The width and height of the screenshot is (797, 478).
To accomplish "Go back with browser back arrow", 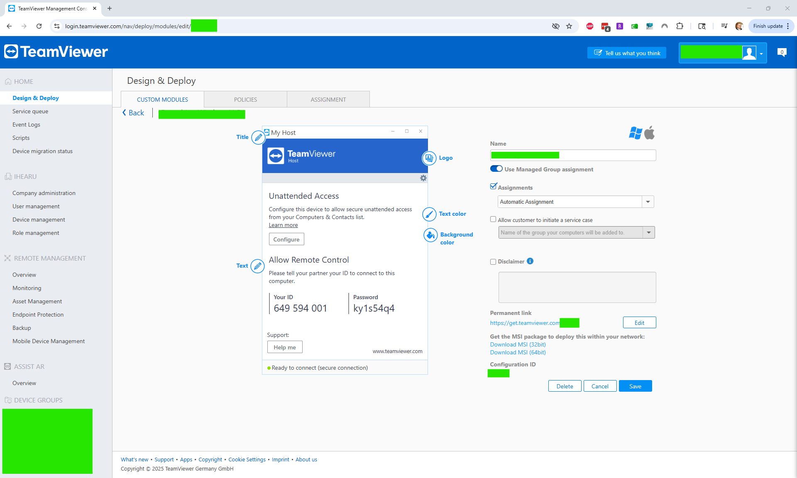I will (x=9, y=26).
